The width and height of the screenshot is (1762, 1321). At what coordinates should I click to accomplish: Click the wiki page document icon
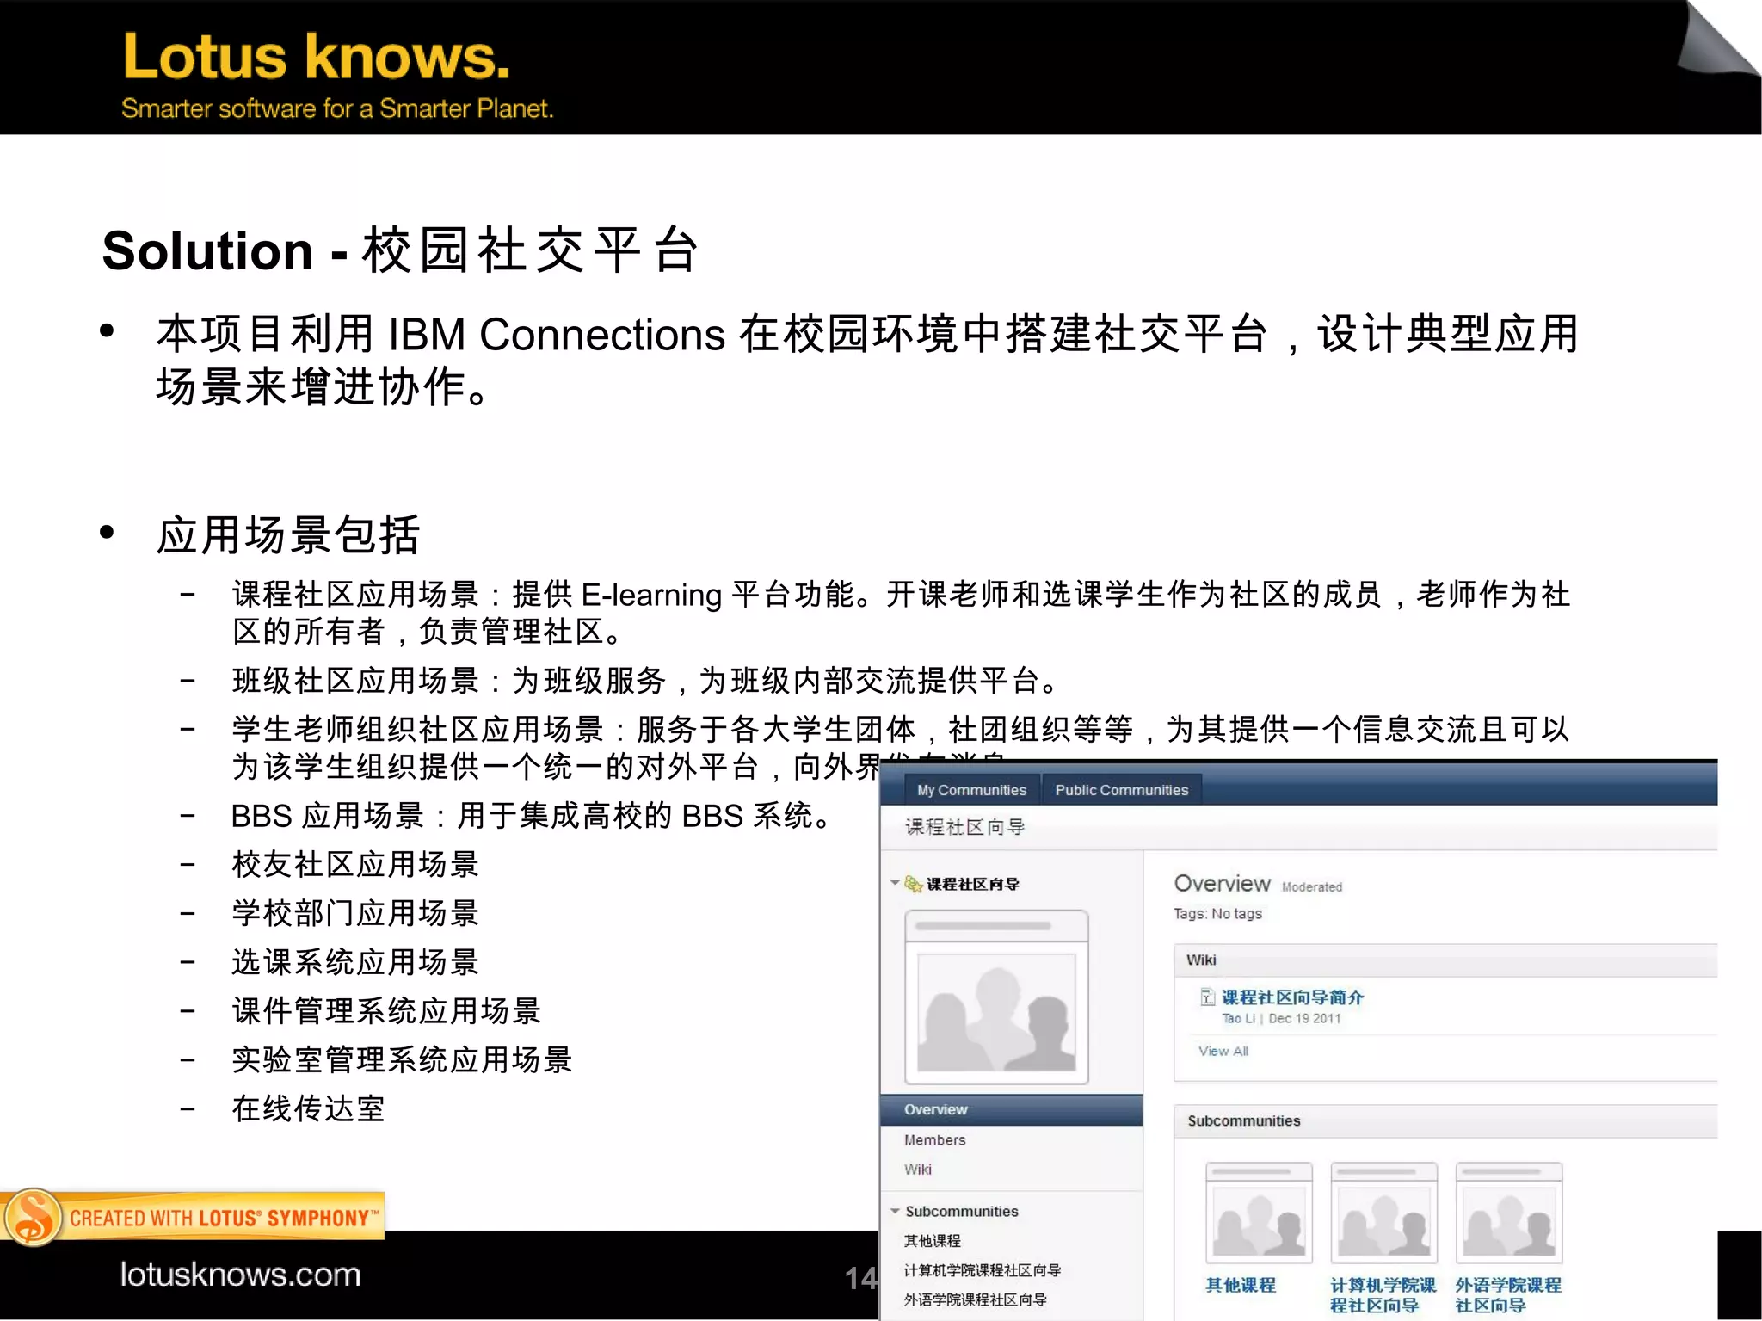(1208, 997)
